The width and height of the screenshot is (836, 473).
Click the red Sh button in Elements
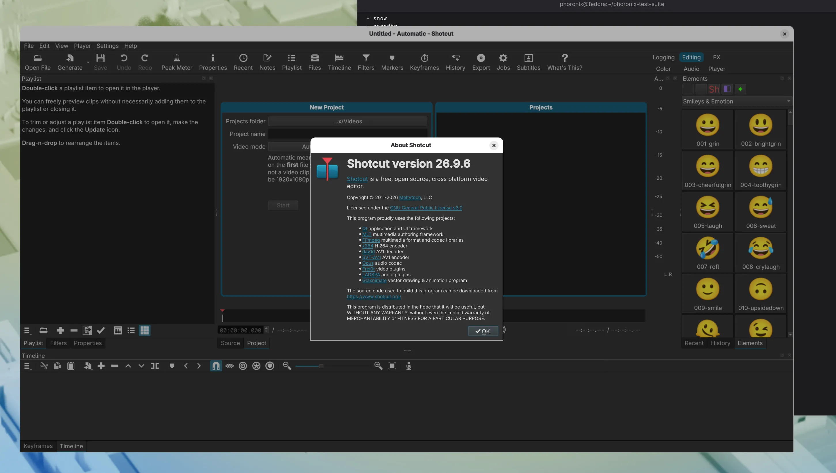point(714,89)
